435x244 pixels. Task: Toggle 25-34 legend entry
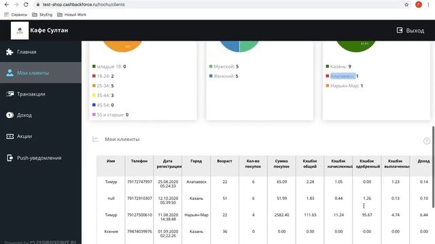point(103,86)
